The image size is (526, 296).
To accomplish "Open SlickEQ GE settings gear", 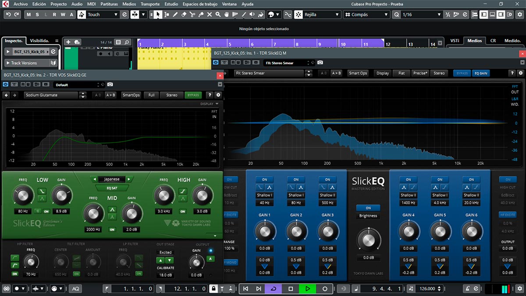I will tap(218, 95).
